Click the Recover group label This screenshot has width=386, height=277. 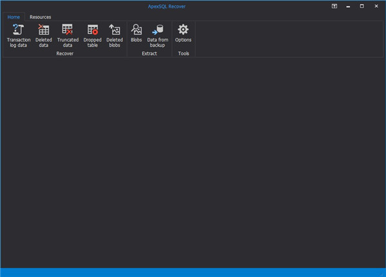coord(65,53)
